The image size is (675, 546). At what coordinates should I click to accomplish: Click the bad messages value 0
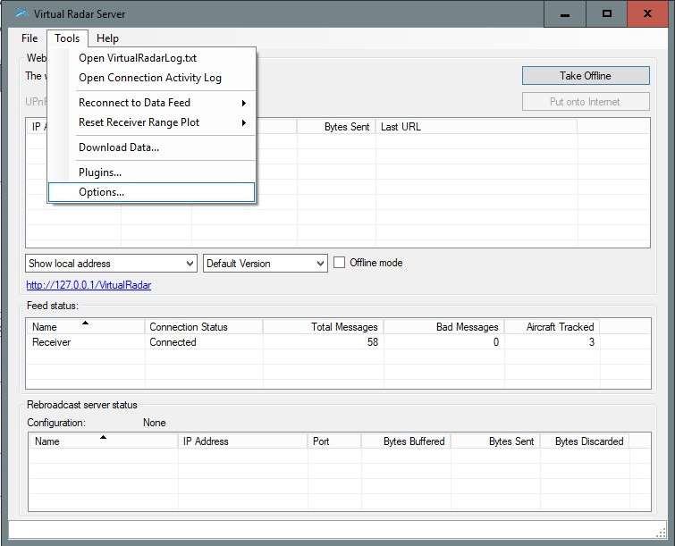pyautogui.click(x=496, y=342)
